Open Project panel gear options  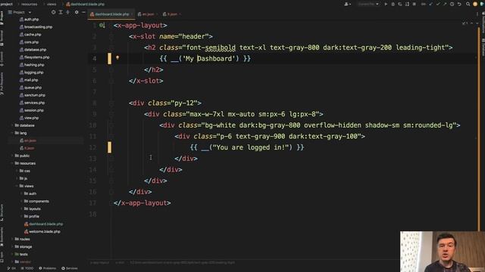[77, 12]
